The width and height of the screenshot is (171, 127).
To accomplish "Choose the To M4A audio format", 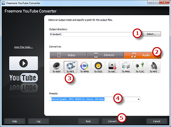I will 126,67.
